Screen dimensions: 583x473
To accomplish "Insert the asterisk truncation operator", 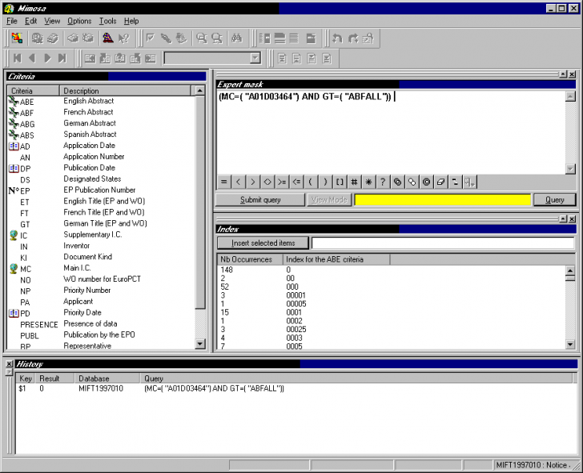I will (x=368, y=182).
